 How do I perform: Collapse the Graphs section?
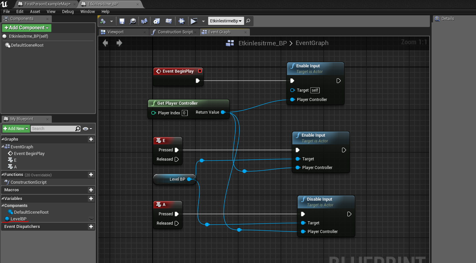[x=3, y=139]
